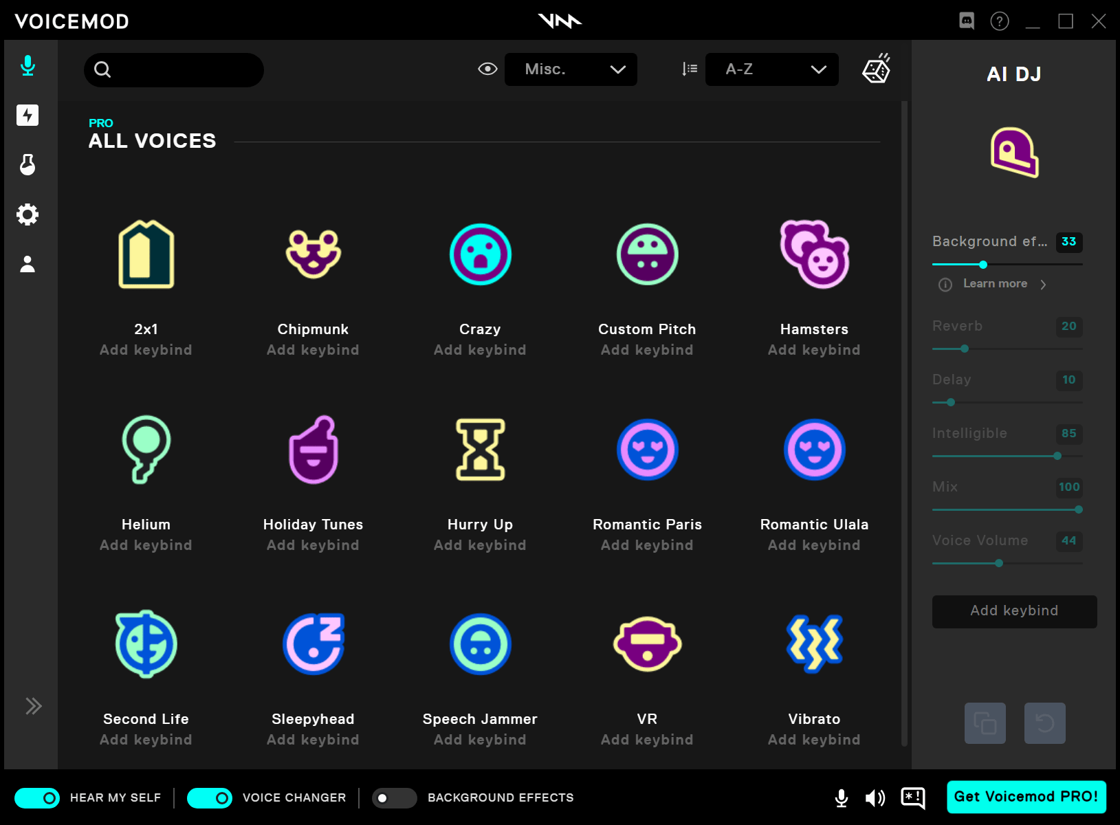Screen dimensions: 1120x825
Task: Open the account profile tab
Action: click(28, 264)
